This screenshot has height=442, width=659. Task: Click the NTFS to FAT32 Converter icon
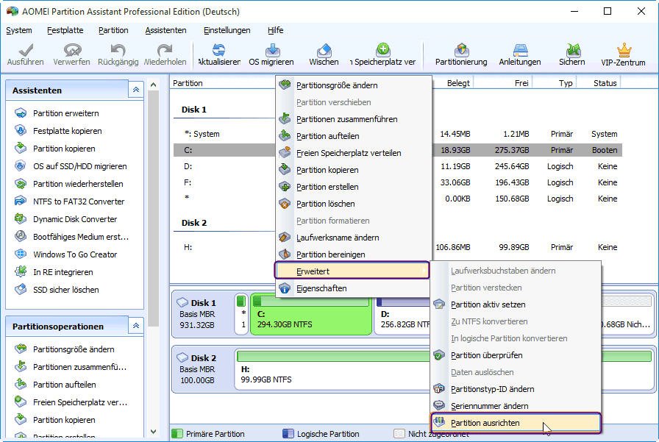21,202
